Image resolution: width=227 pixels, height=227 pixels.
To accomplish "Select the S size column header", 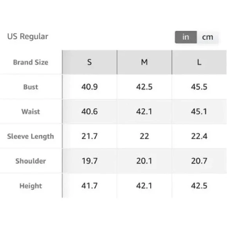I will (x=90, y=62).
